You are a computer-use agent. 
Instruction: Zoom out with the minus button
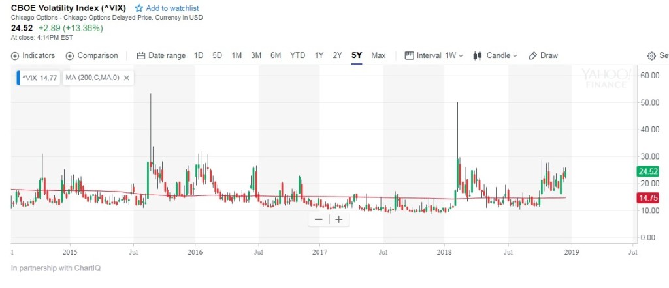319,220
